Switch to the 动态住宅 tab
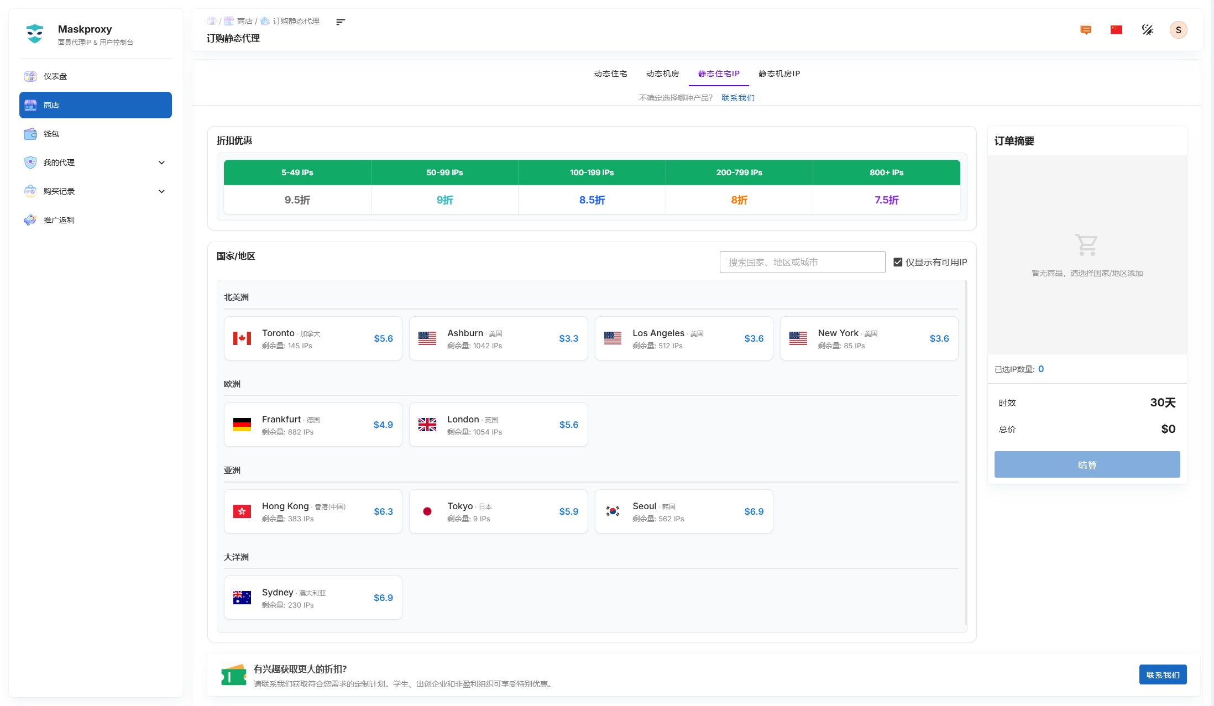The image size is (1214, 706). [x=610, y=74]
